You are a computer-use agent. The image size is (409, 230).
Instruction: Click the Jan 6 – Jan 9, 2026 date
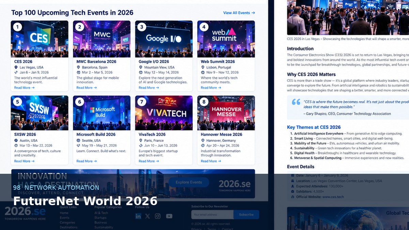(x=34, y=72)
